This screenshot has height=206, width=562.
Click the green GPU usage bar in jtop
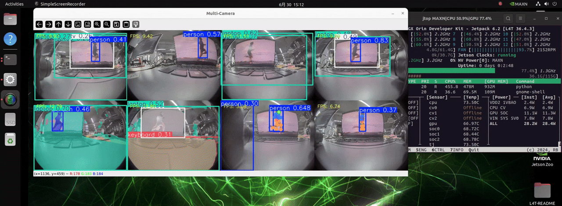[451, 70]
